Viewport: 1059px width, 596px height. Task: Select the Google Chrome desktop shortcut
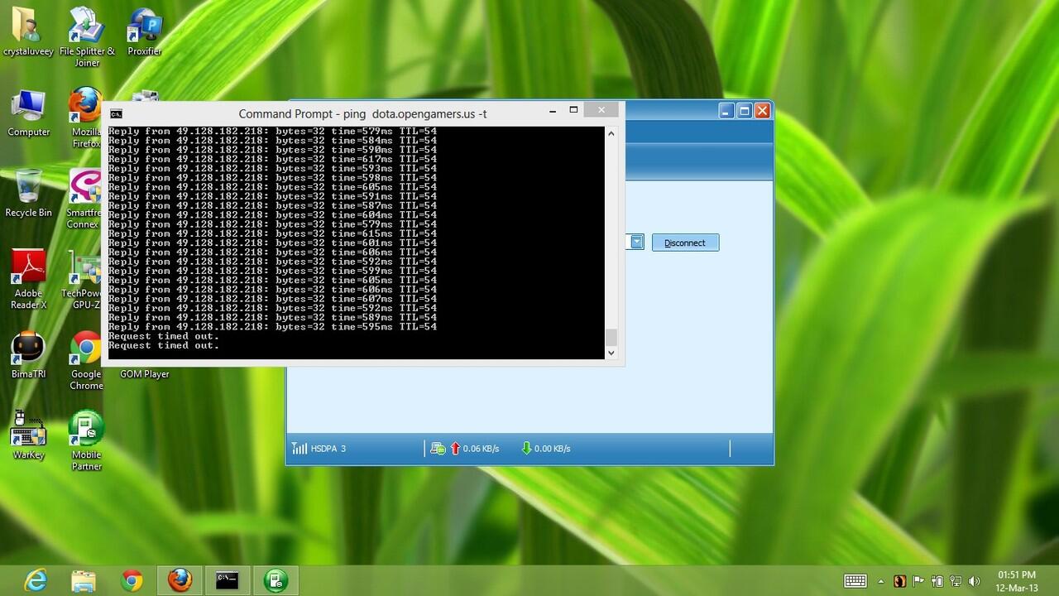click(x=86, y=360)
